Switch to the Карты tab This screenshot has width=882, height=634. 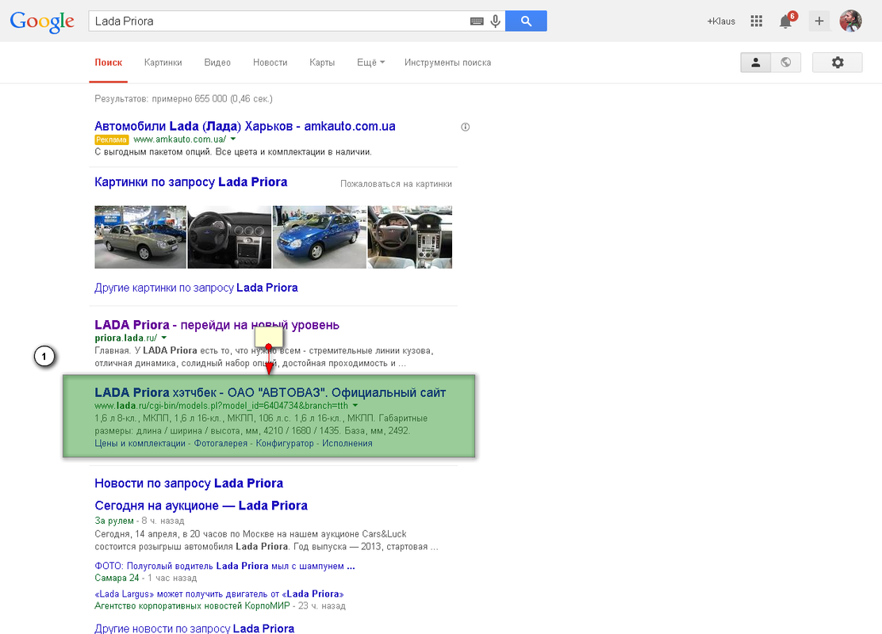click(x=322, y=63)
